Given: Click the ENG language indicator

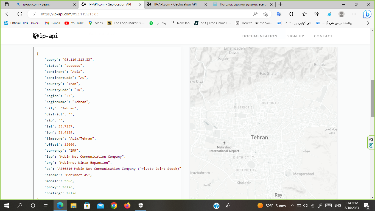Looking at the screenshot, I should point(338,206).
